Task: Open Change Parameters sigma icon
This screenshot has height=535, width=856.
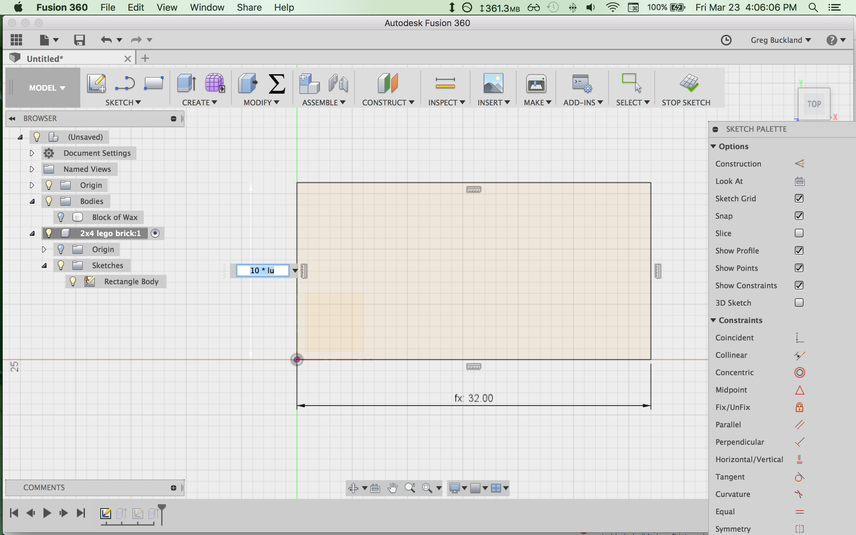Action: tap(277, 84)
